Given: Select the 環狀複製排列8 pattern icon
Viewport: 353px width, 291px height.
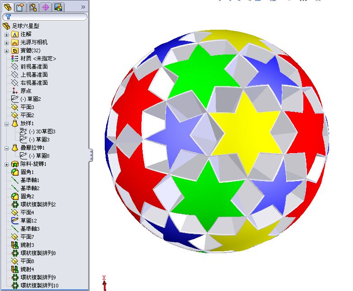Looking at the screenshot, I should coord(14,253).
